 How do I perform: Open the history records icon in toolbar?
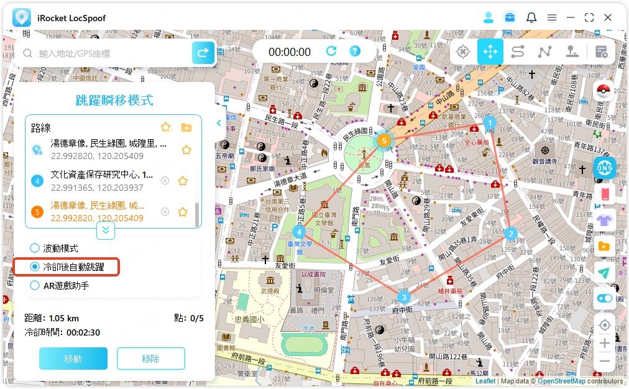click(x=601, y=52)
